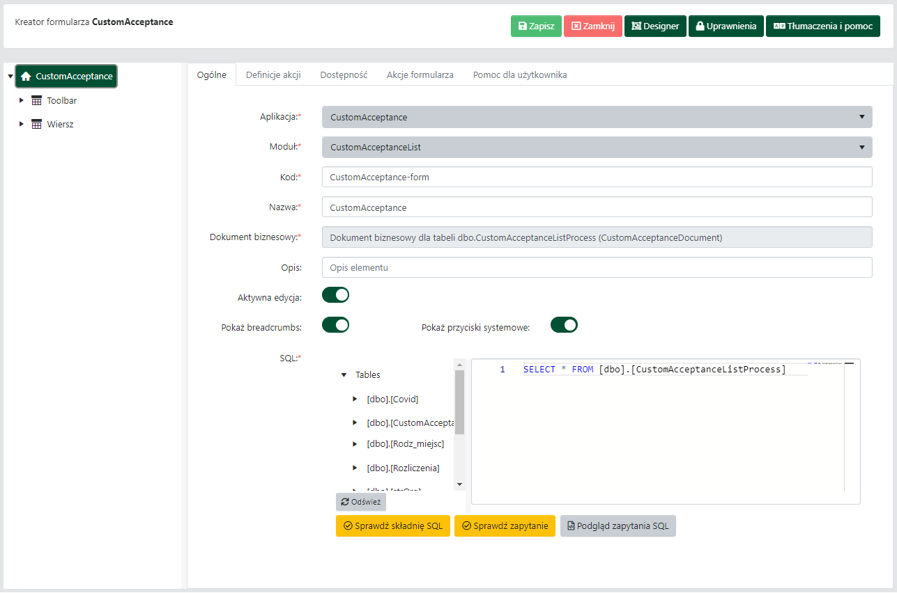Switch to the Dostępność tab
Viewport: 897px width, 593px height.
tap(344, 75)
